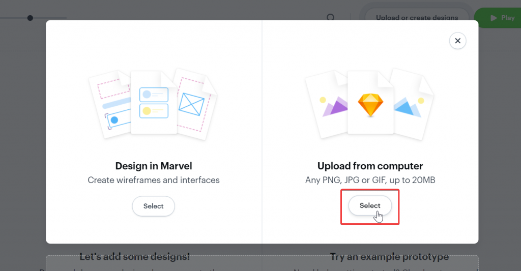521x271 pixels.
Task: Click the Sketch diamond file icon
Action: pyautogui.click(x=370, y=104)
